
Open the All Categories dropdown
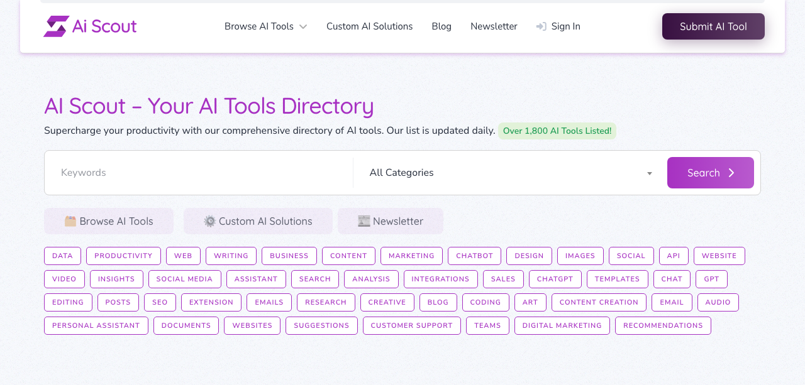click(510, 173)
